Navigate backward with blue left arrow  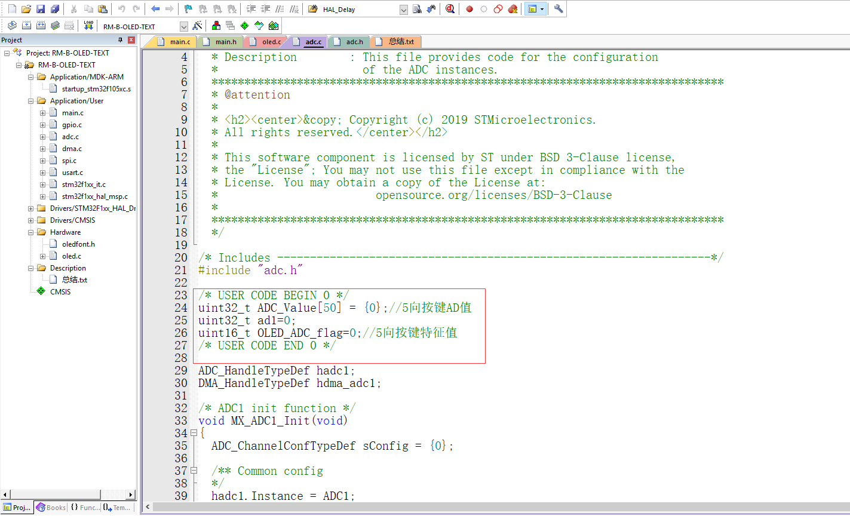[x=155, y=9]
